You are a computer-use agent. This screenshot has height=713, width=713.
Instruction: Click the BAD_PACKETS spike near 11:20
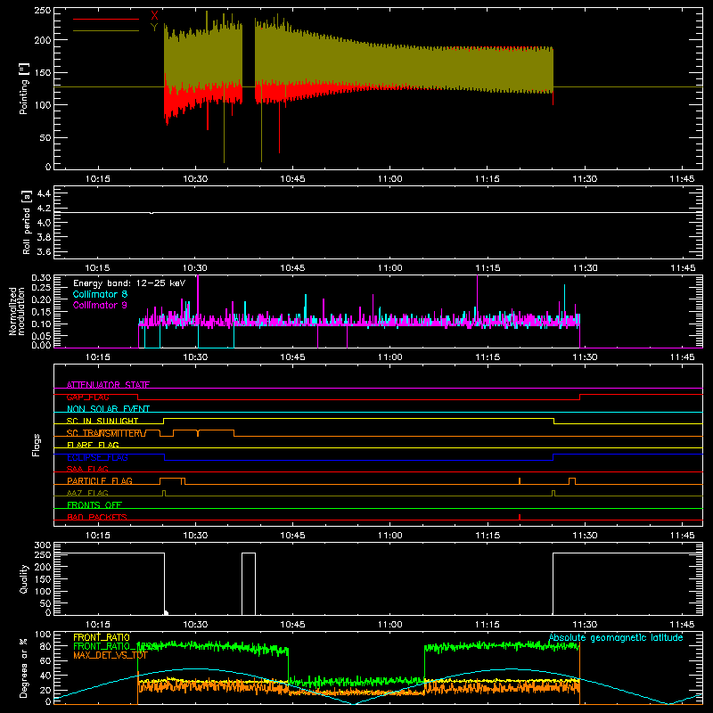coord(520,517)
